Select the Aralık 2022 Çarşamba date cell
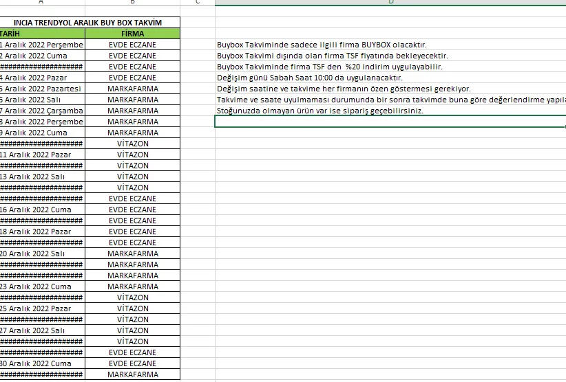 (x=42, y=111)
